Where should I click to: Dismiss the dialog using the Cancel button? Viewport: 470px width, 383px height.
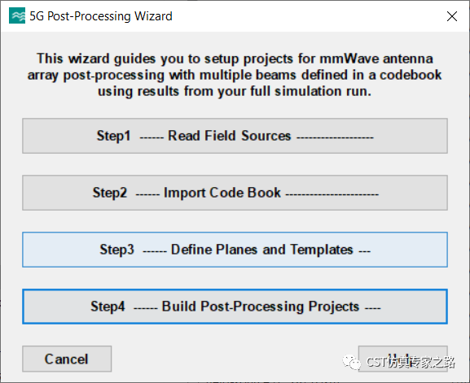pos(67,359)
